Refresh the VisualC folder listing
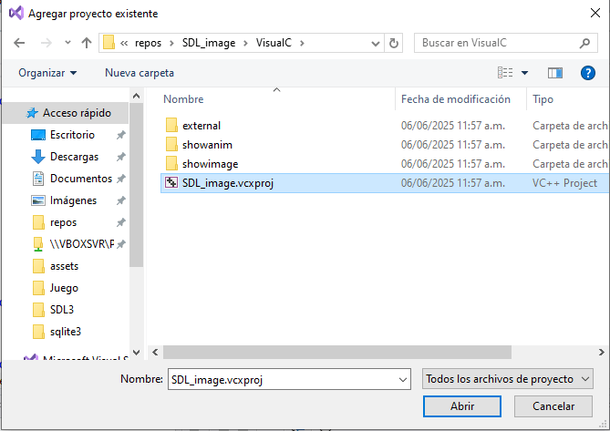The width and height of the screenshot is (610, 431). [x=394, y=43]
